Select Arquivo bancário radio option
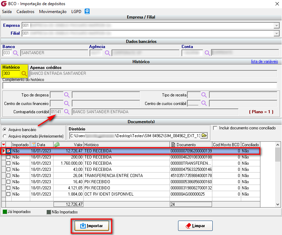The height and width of the screenshot is (235, 282). [x=5, y=129]
